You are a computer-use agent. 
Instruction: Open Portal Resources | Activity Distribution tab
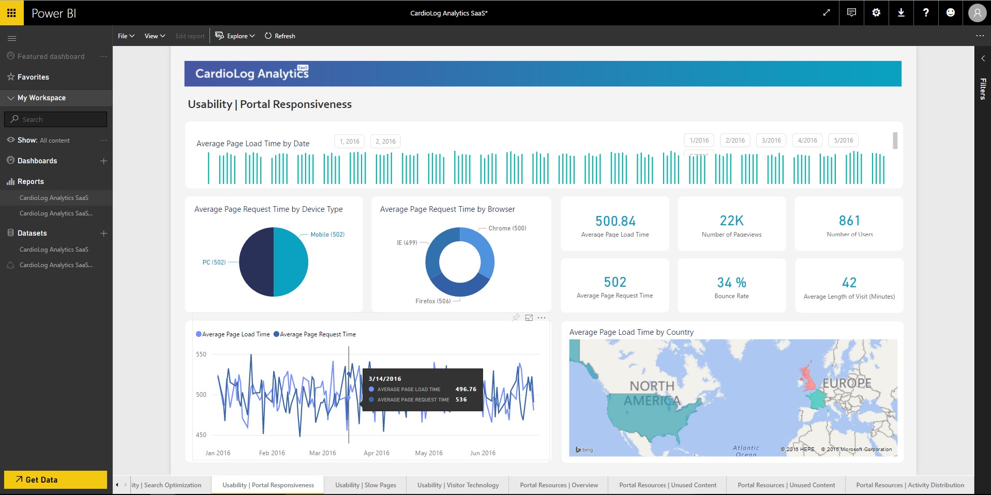[x=910, y=485]
